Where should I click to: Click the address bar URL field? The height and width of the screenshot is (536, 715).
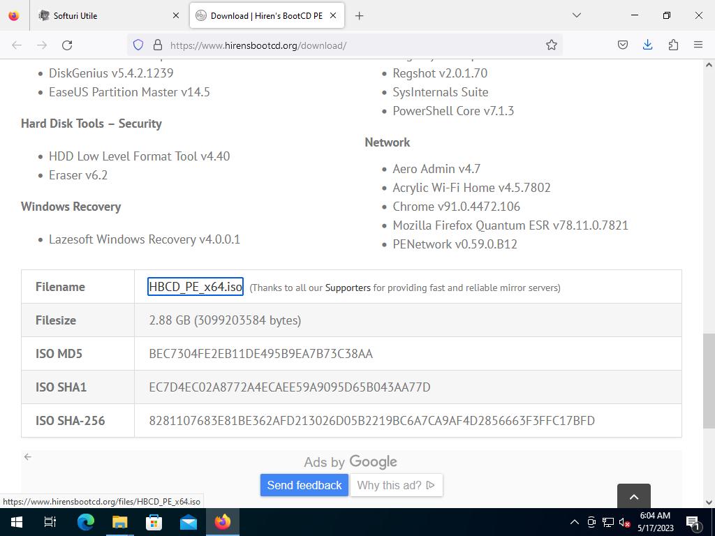point(349,45)
